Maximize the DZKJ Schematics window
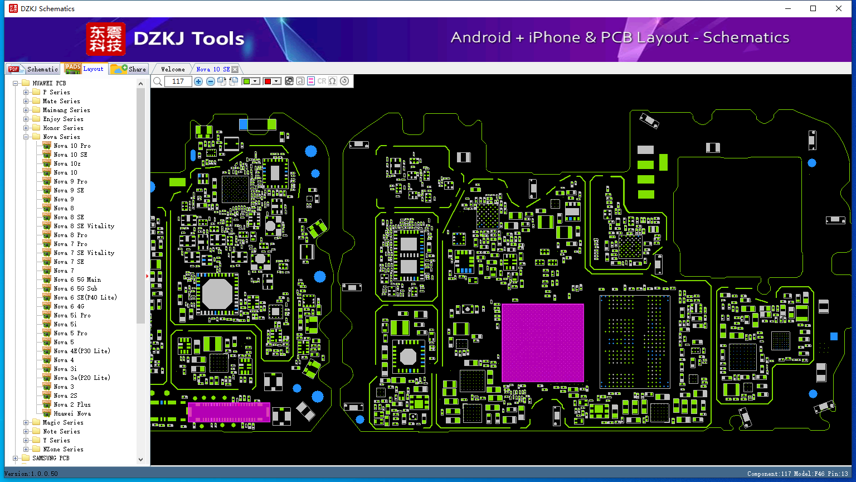The width and height of the screenshot is (856, 482). point(813,8)
